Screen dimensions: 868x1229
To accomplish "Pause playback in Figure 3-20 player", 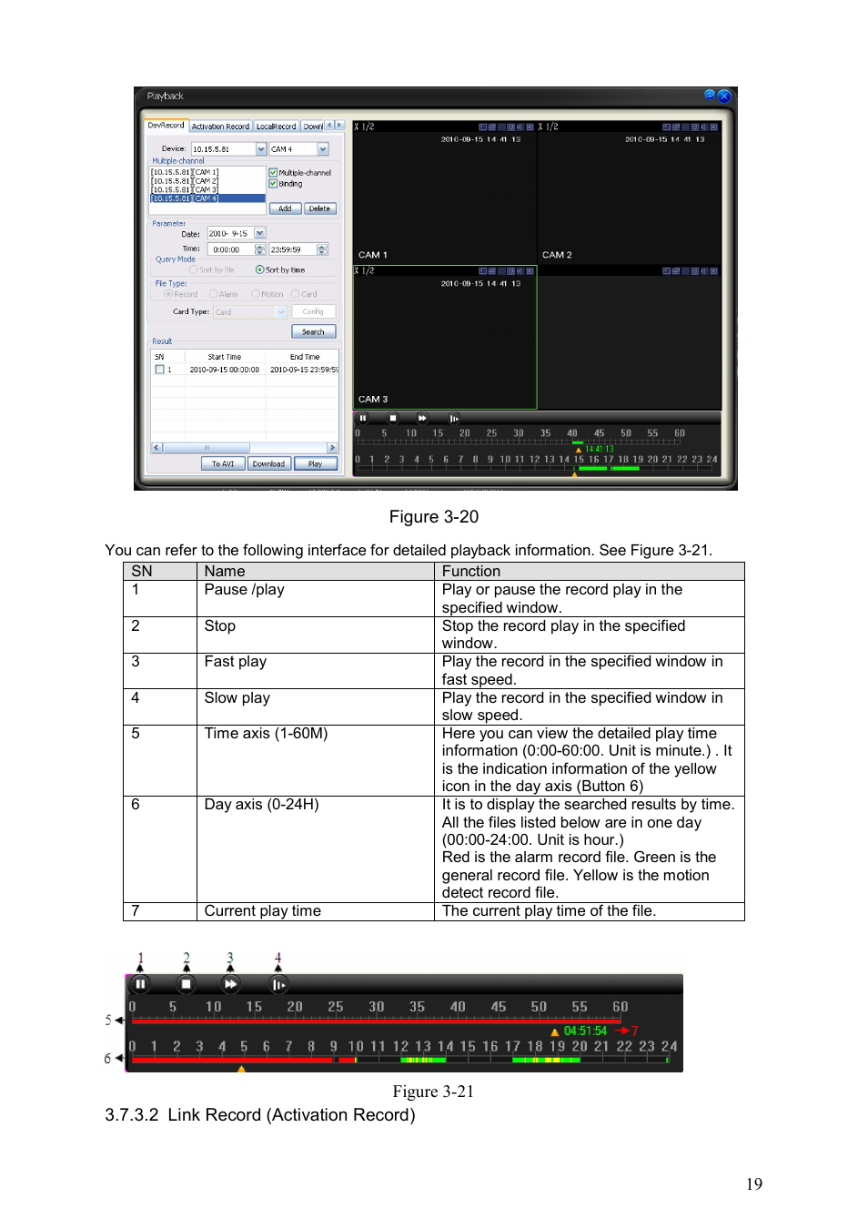I will click(x=363, y=418).
